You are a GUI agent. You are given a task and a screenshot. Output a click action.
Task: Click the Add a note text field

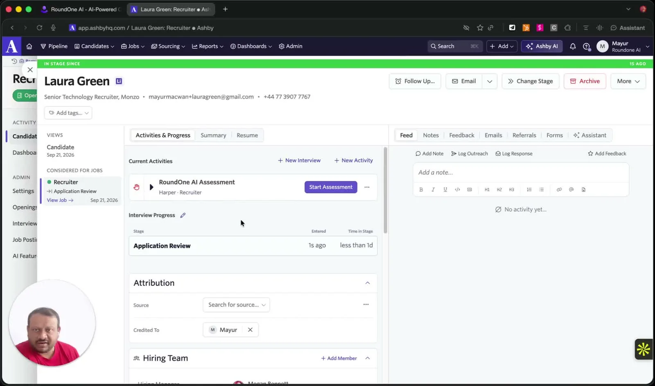[521, 173]
